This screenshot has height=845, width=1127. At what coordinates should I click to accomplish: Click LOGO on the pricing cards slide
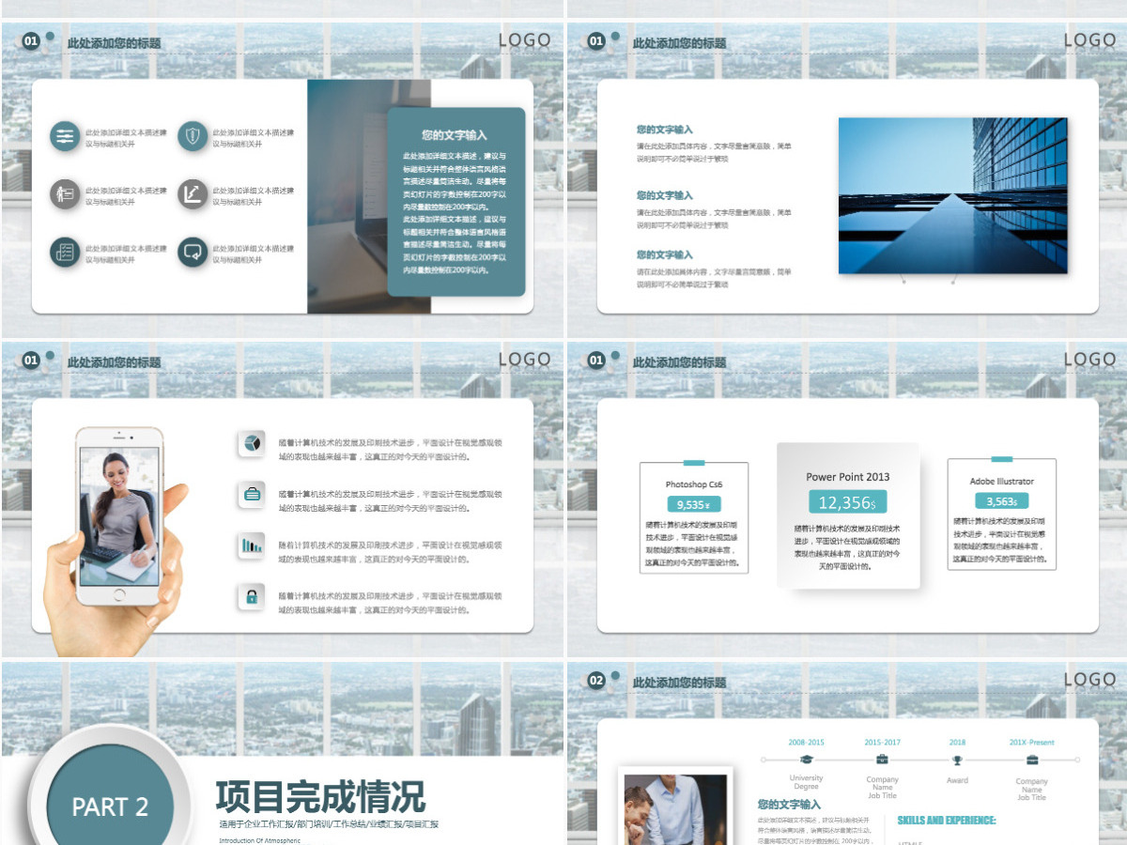click(1089, 360)
